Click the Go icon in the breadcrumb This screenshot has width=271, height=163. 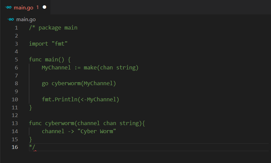(x=11, y=19)
